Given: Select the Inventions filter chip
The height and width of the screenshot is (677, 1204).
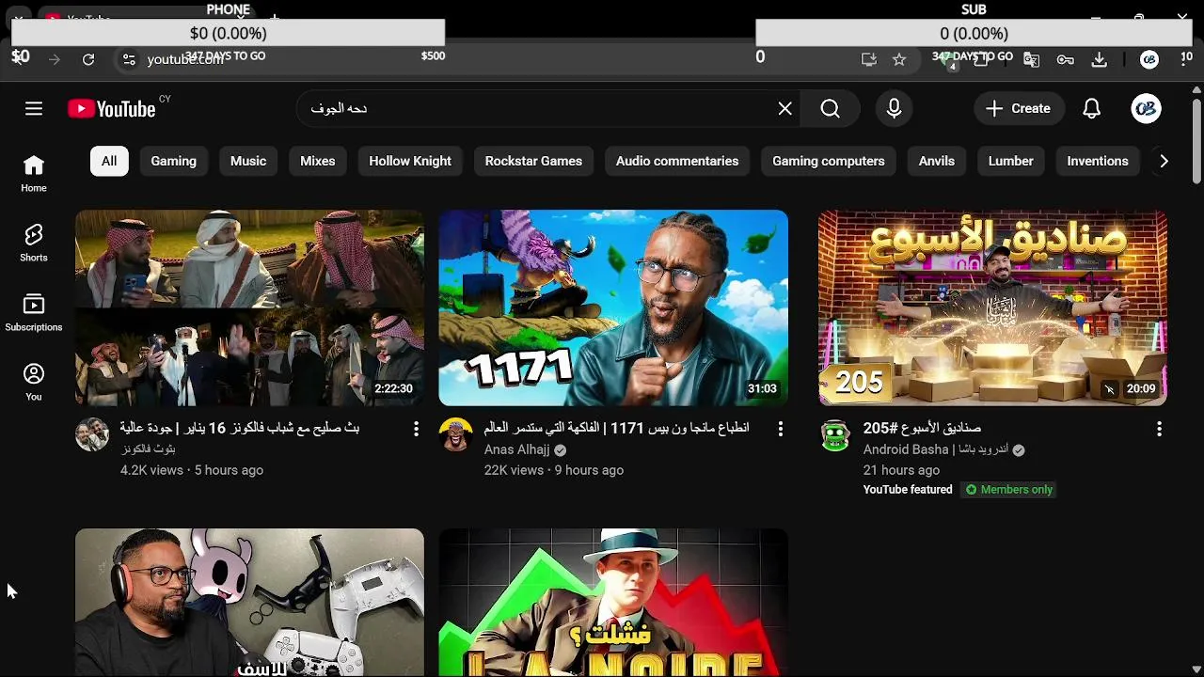Looking at the screenshot, I should (x=1098, y=161).
